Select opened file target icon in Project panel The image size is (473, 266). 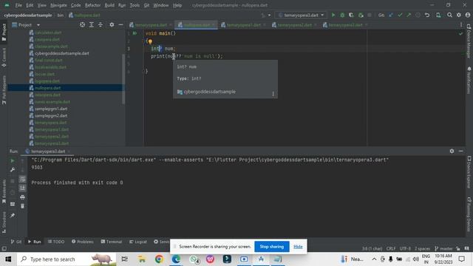coord(82,24)
